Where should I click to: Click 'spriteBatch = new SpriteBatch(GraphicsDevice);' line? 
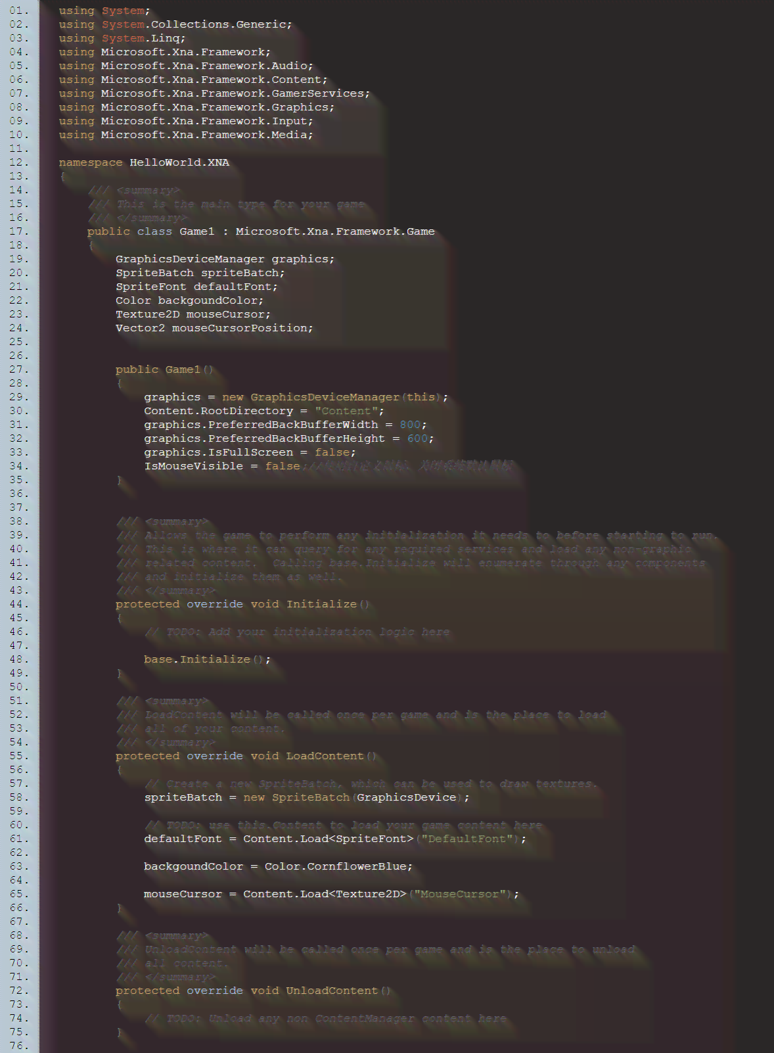(x=307, y=797)
